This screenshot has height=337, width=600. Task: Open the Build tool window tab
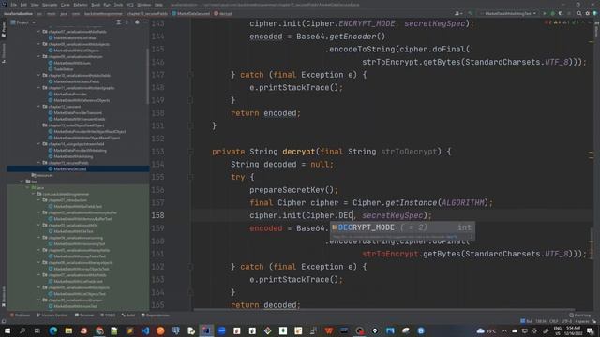128,315
